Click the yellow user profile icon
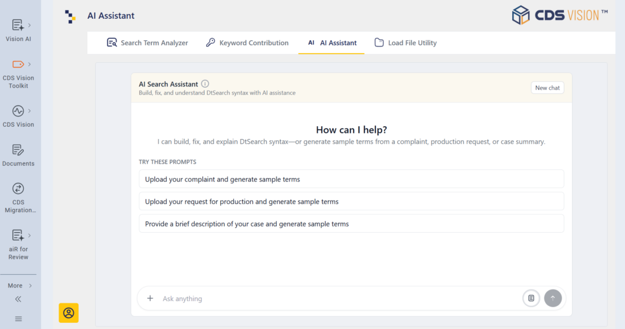Screen dimensions: 625x329 click(x=68, y=313)
